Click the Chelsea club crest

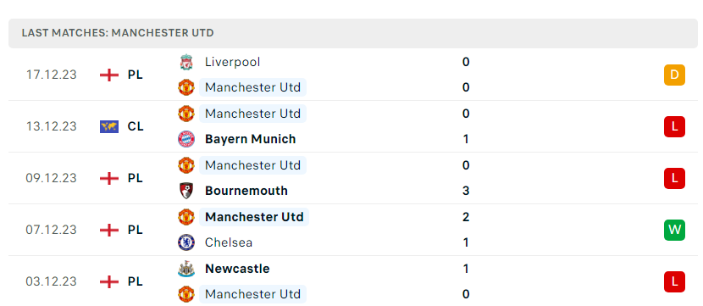pyautogui.click(x=186, y=242)
